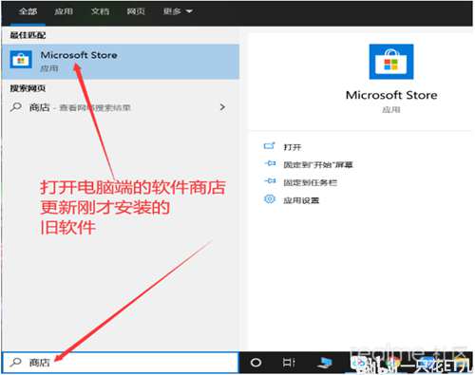Open Task View icon on taskbar
Image resolution: width=475 pixels, height=375 pixels.
(289, 363)
